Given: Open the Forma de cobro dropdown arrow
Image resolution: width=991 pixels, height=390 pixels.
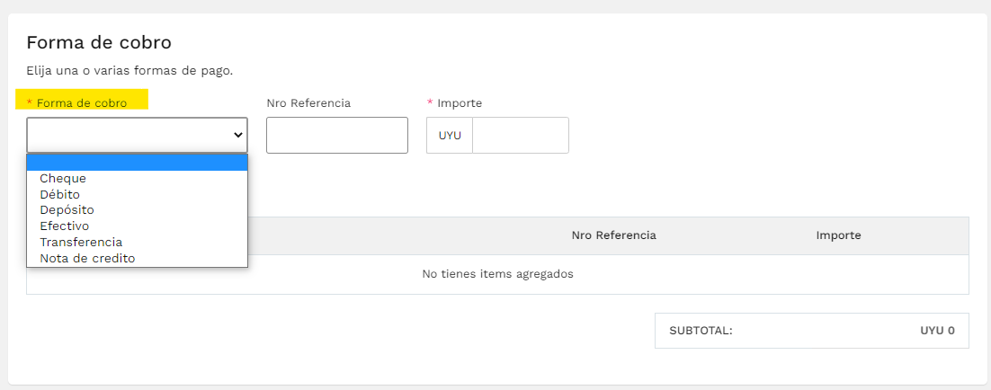Looking at the screenshot, I should 238,135.
